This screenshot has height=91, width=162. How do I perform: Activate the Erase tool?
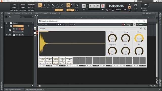click(x=62, y=5)
